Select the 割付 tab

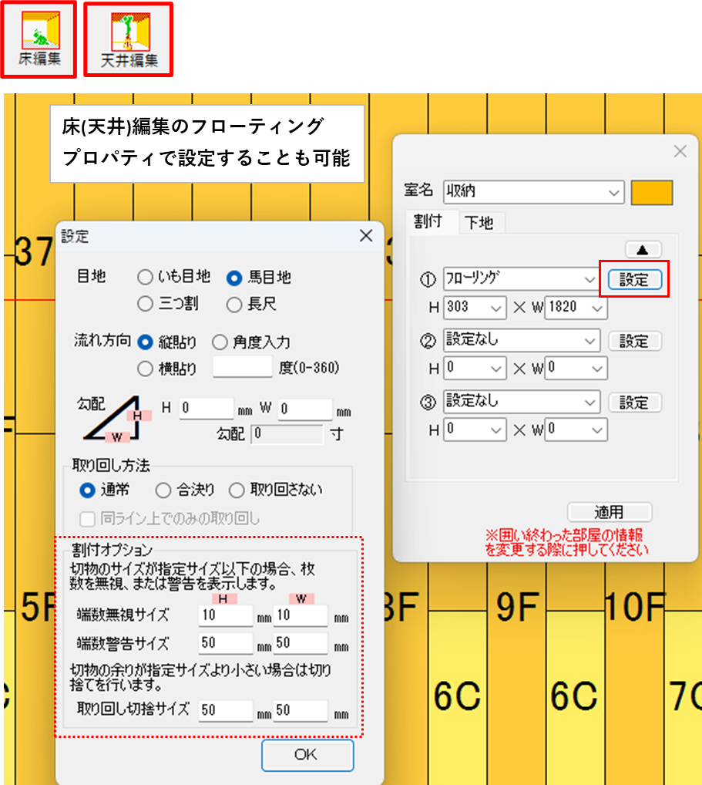click(x=428, y=221)
